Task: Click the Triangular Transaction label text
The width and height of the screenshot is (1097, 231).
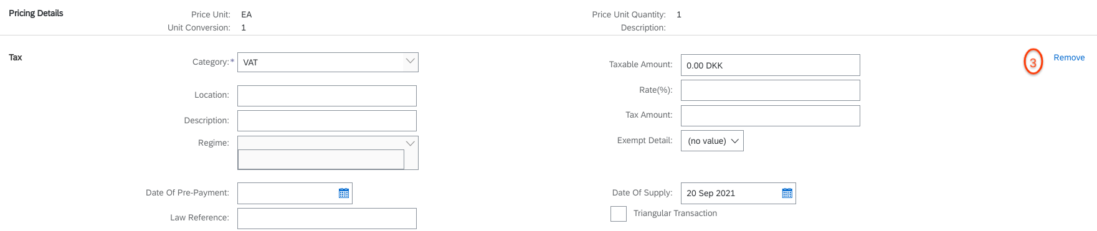Action: (675, 213)
